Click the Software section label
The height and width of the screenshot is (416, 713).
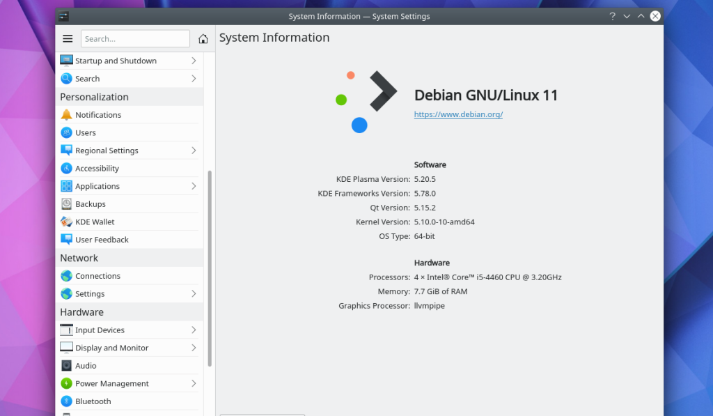(430, 164)
